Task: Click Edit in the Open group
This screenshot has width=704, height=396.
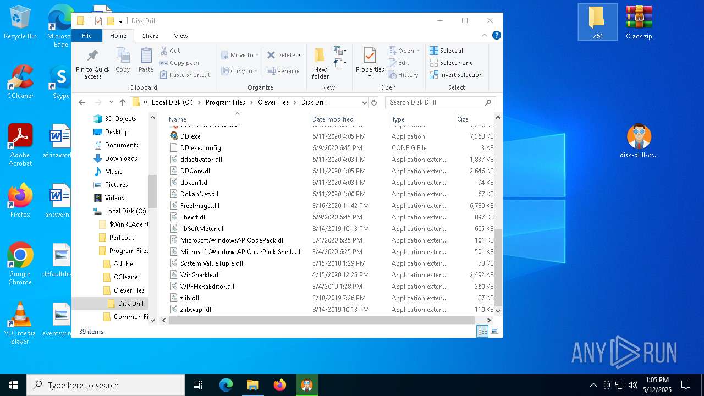Action: tap(399, 63)
